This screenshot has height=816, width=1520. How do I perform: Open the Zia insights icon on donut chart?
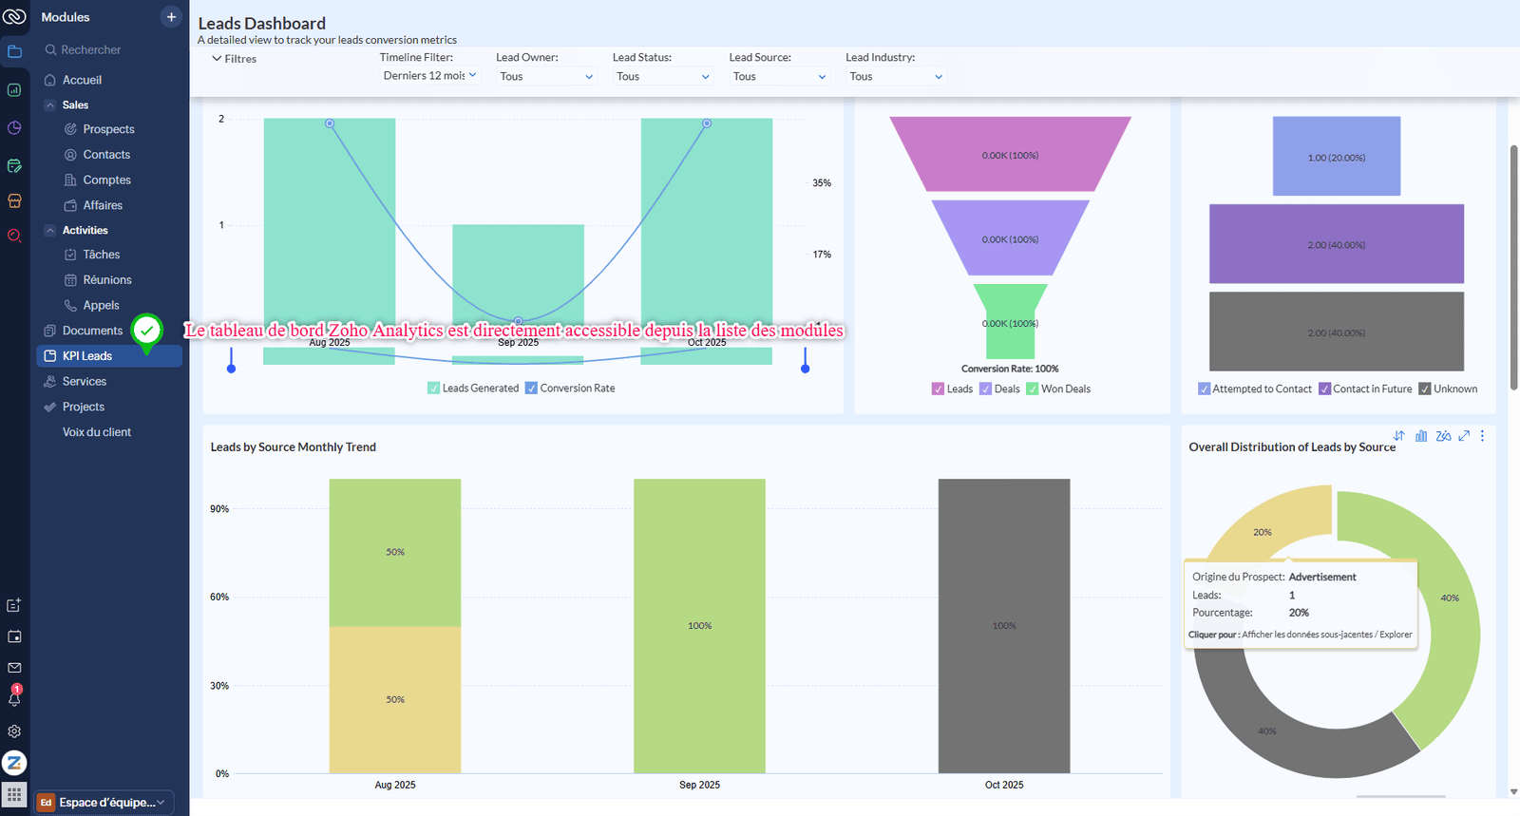[1443, 436]
